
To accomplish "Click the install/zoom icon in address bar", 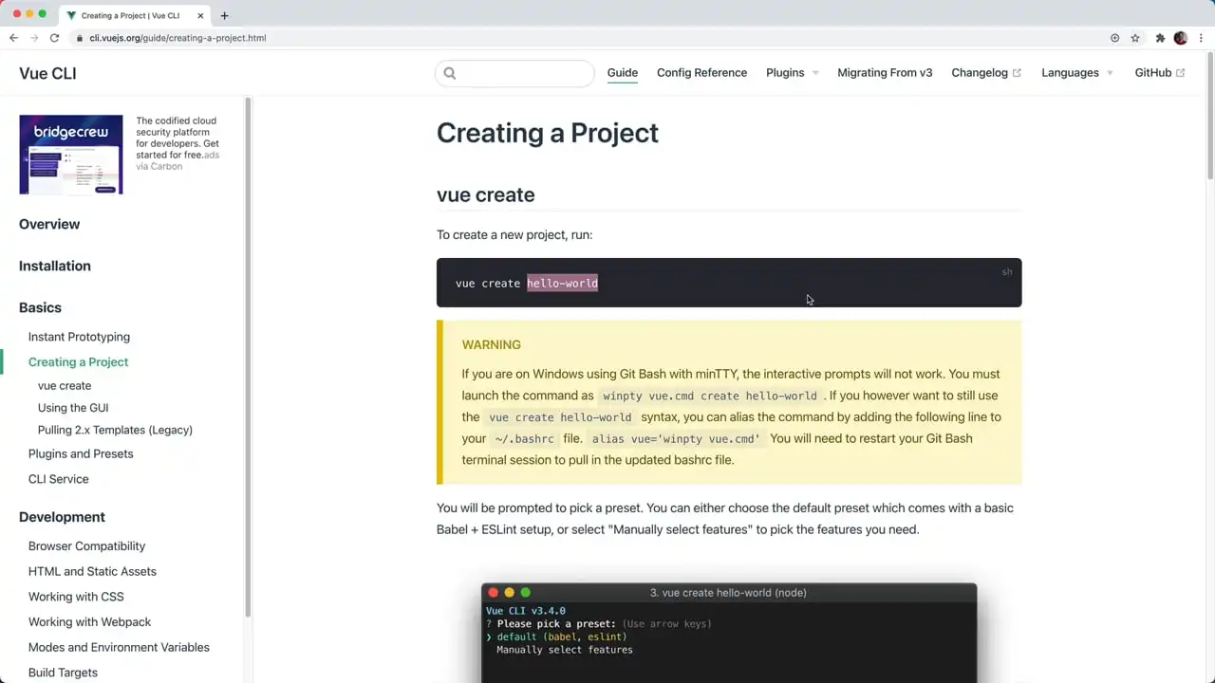I will (1115, 38).
